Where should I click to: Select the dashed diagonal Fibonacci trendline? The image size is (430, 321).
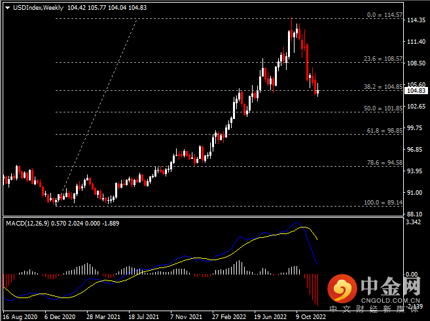[x=98, y=110]
